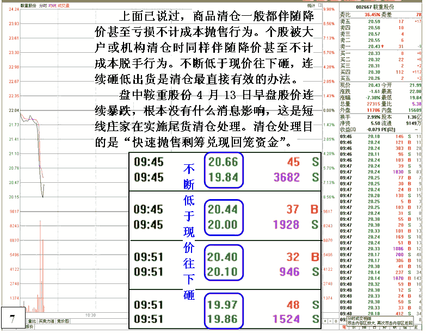The height and width of the screenshot is (334, 426).
Task: Click the 0 reset button under the chart
Action: click(336, 321)
